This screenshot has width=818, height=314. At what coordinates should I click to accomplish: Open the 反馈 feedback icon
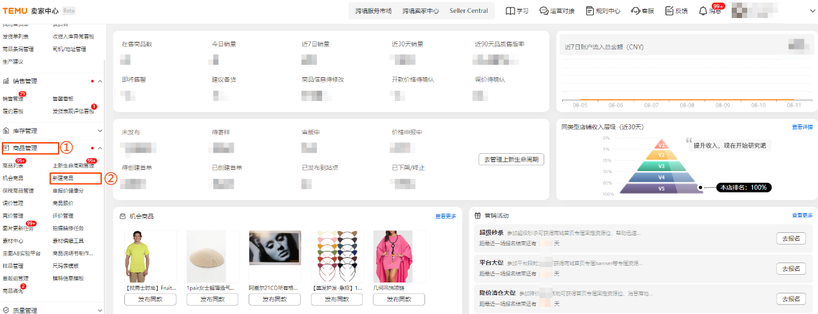(x=669, y=11)
